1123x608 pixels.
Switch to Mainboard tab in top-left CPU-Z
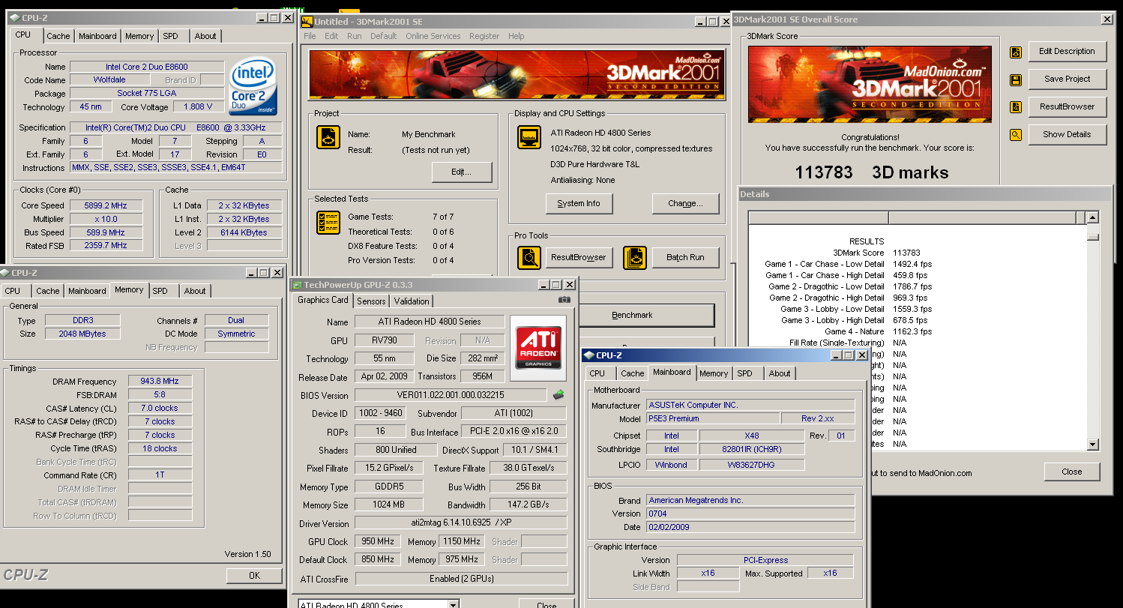click(97, 36)
